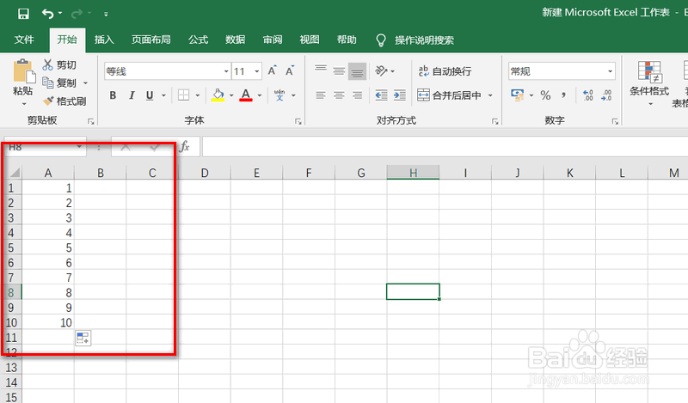
Task: Click decrease indent icon
Action: coord(381,95)
